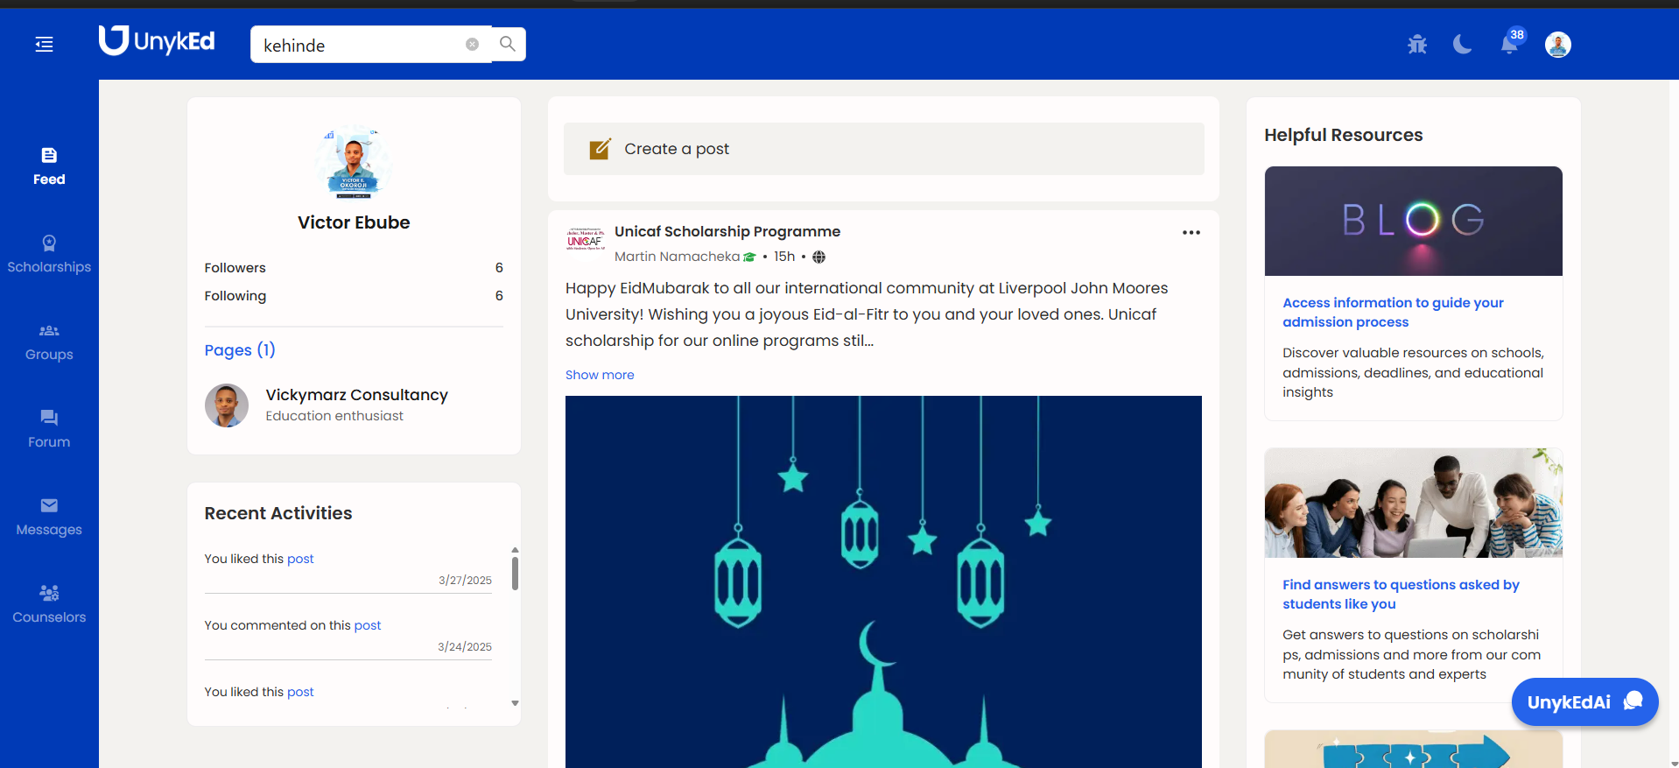Screen dimensions: 1679x768
Task: Open Unicaf Scholarship Programme title
Action: pos(727,231)
